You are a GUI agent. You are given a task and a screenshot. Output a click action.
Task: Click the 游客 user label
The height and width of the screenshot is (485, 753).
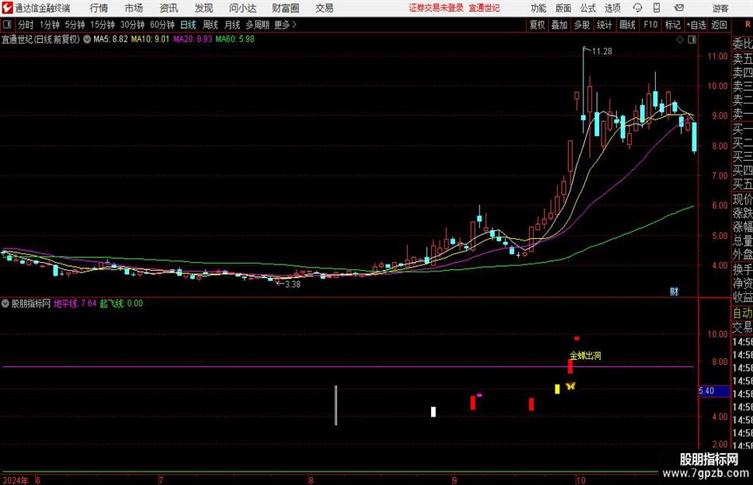pyautogui.click(x=720, y=8)
